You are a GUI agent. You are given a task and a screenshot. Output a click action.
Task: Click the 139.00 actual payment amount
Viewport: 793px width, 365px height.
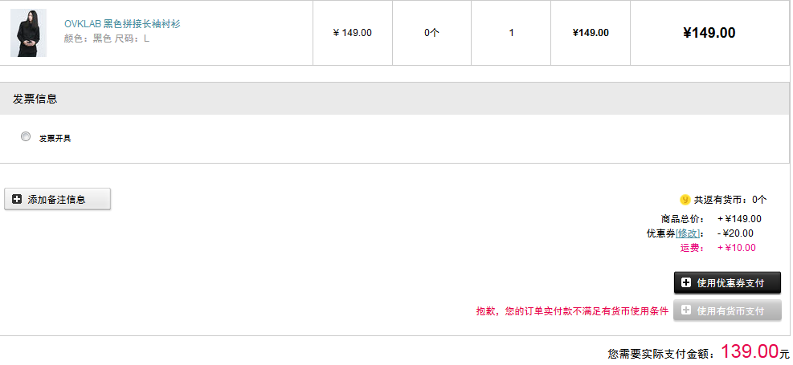click(x=750, y=351)
